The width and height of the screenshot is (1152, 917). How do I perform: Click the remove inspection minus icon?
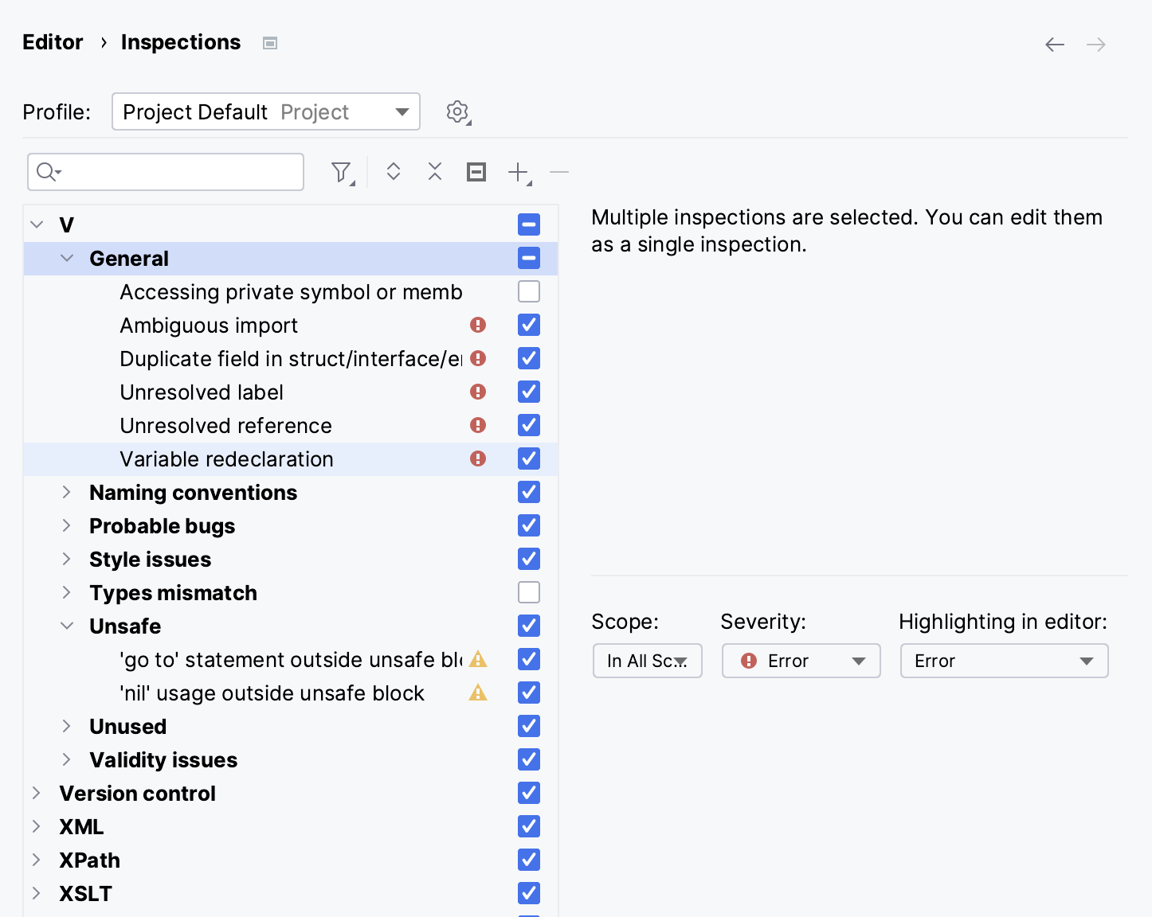[558, 171]
